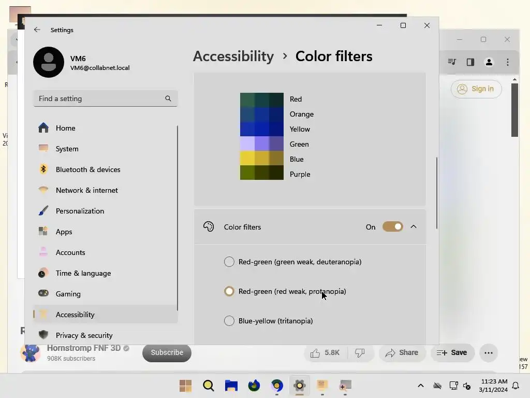
Task: Click the Settings sidebar scrollbar
Action: tap(177, 218)
